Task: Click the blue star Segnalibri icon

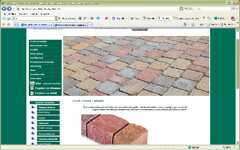Action: coord(113,18)
